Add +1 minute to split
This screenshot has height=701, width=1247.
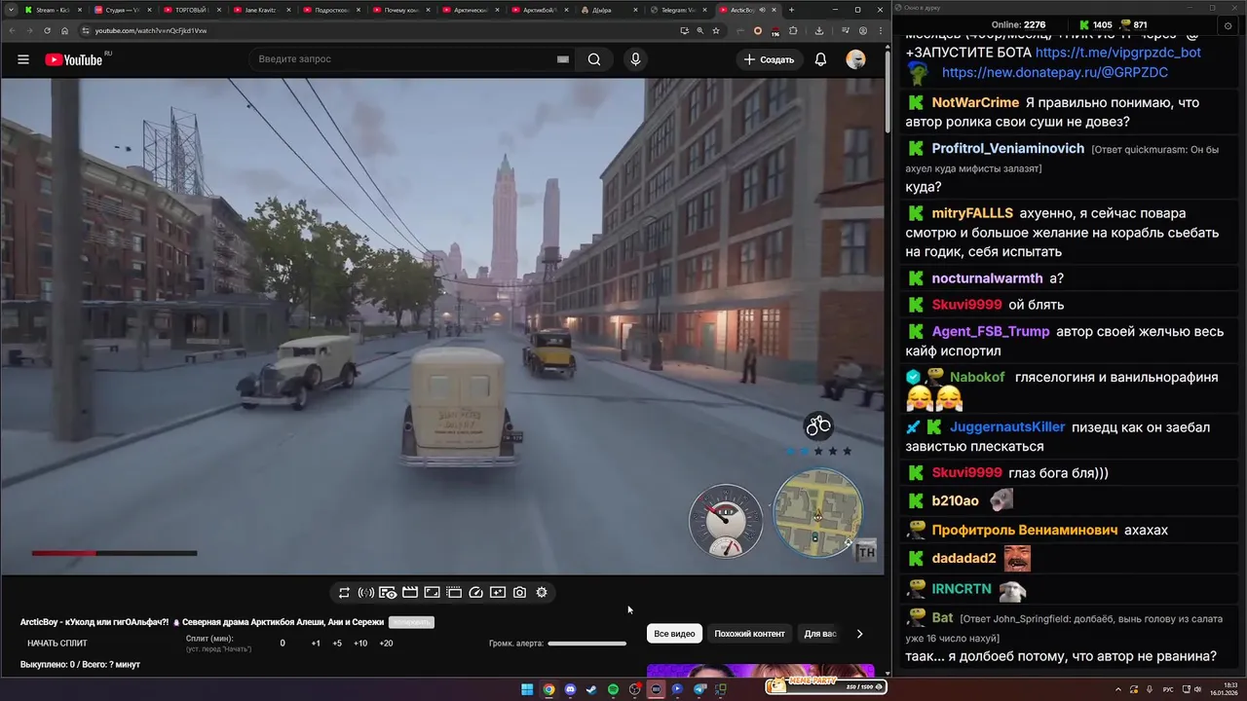click(x=316, y=644)
